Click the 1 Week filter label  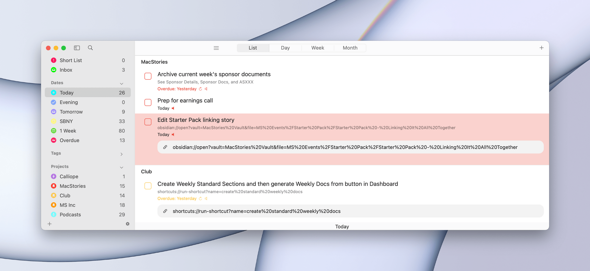[x=68, y=131]
